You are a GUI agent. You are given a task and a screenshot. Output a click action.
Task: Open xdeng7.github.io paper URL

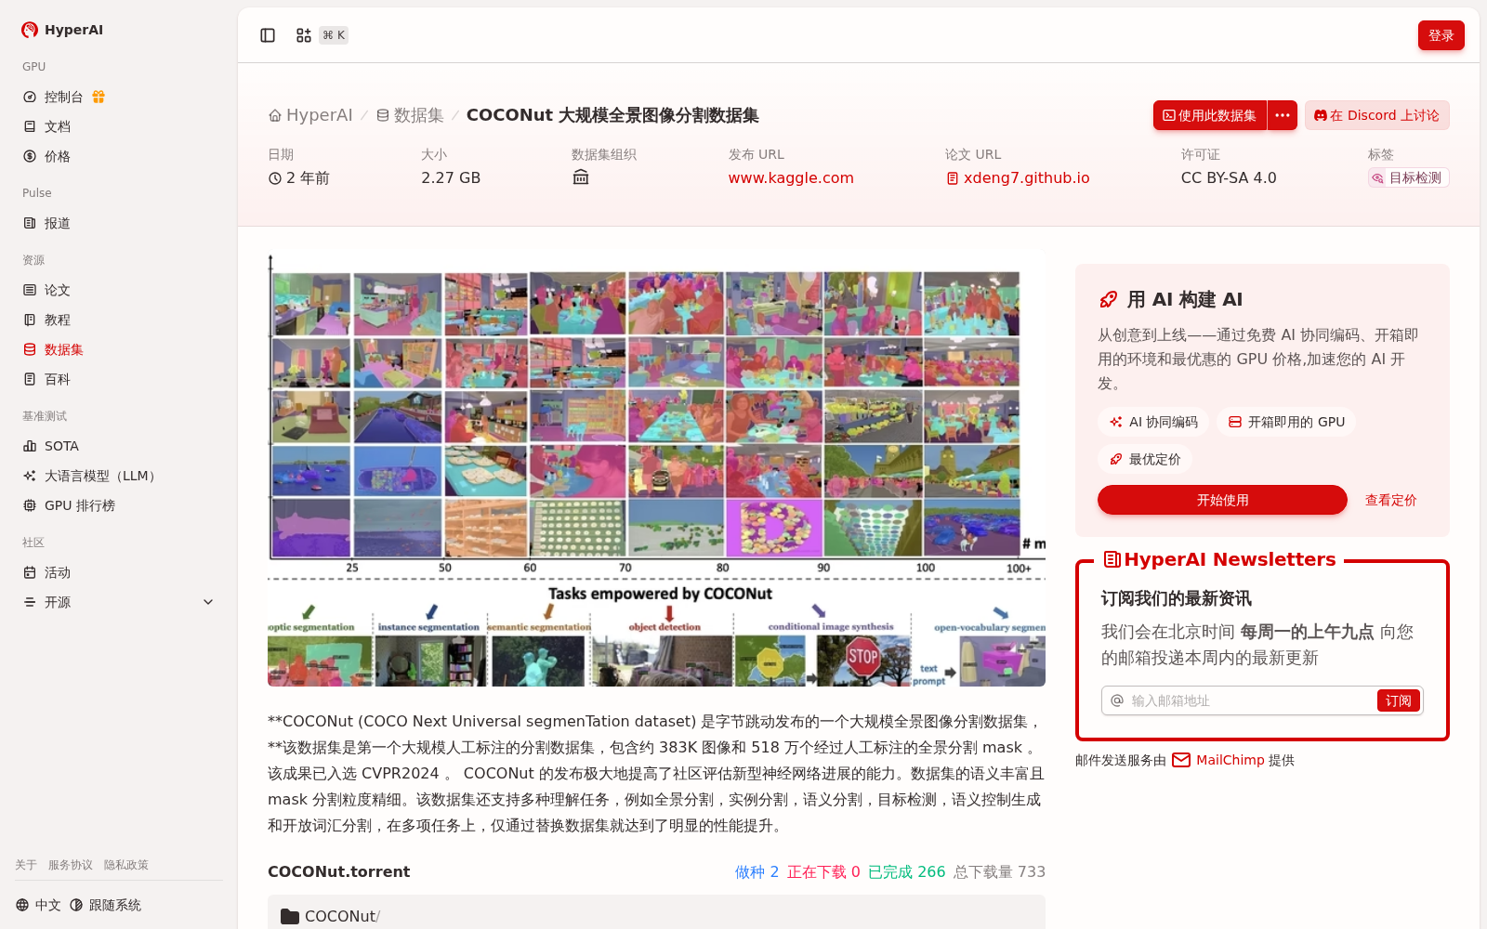1018,177
